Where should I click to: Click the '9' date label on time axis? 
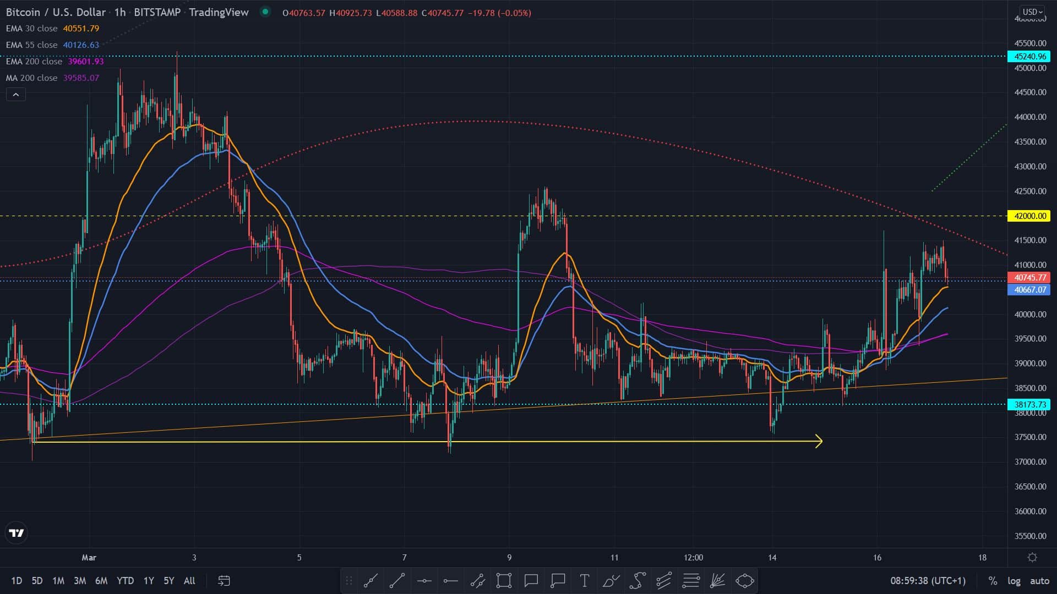[x=509, y=557]
